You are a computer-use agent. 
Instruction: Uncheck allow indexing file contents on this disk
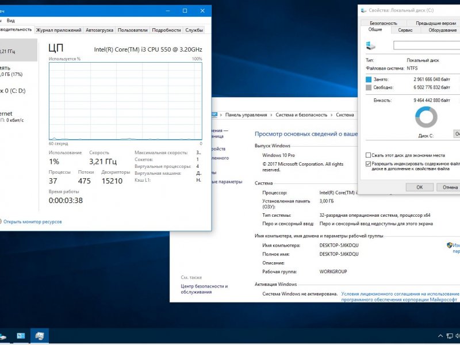coord(368,164)
